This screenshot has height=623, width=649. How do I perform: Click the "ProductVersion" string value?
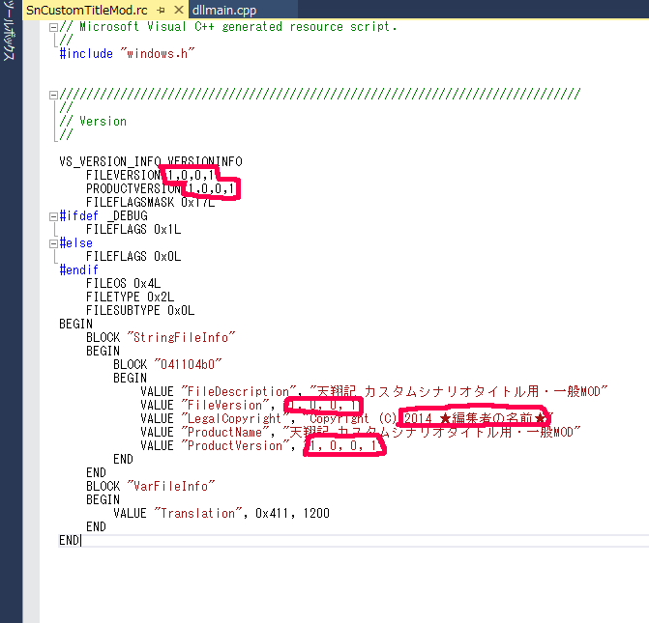[342, 446]
